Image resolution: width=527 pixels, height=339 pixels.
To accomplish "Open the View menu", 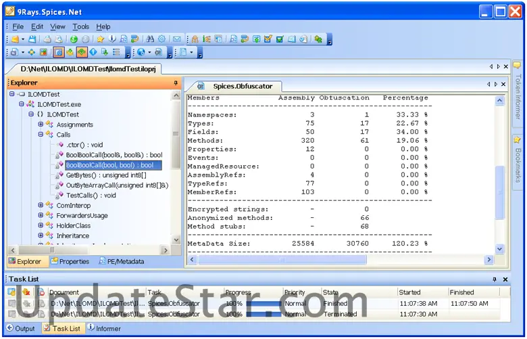I will click(x=57, y=26).
